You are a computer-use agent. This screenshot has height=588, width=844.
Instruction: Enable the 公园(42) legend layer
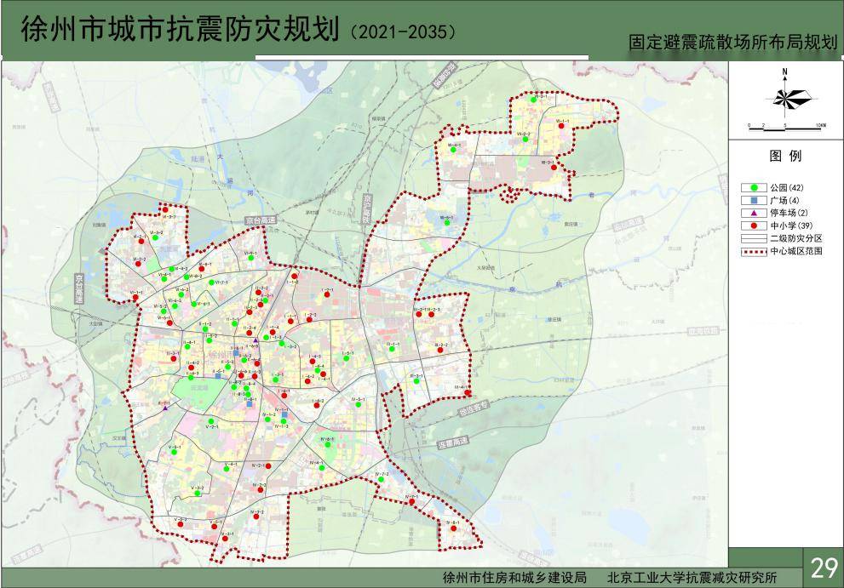point(788,188)
